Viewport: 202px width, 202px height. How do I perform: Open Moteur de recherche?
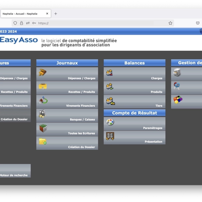pos(15,171)
